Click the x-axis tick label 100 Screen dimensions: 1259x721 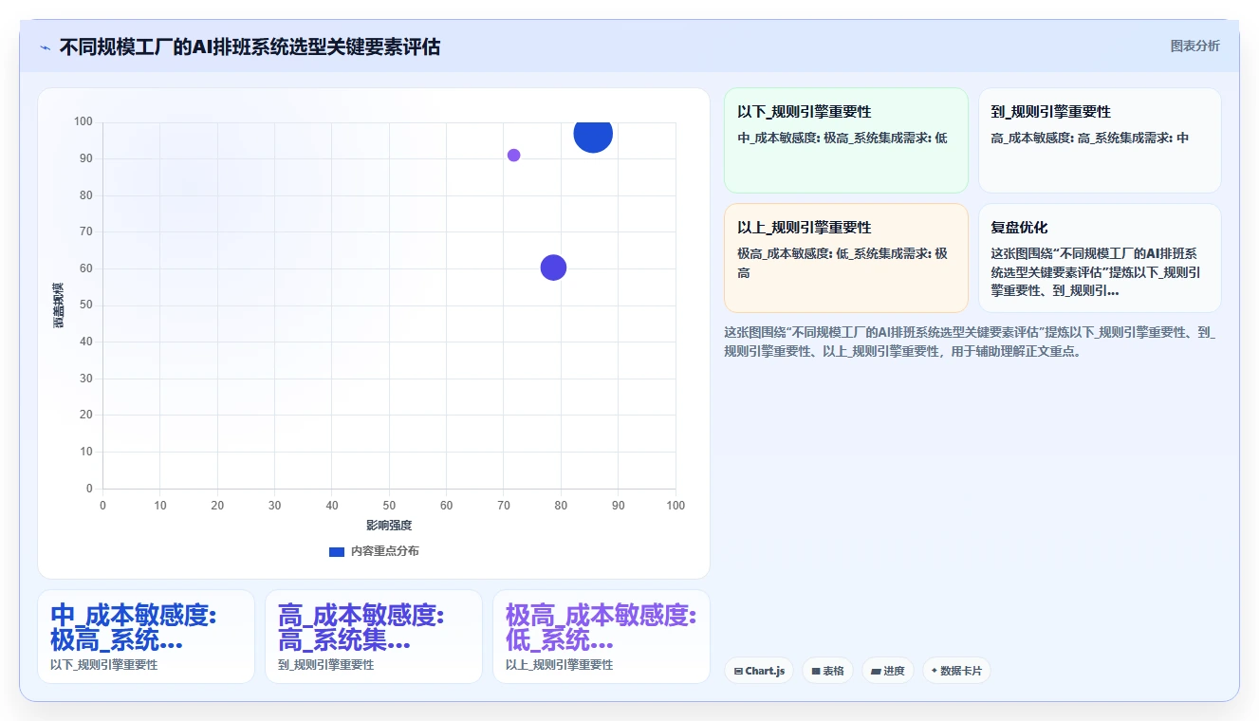(676, 506)
